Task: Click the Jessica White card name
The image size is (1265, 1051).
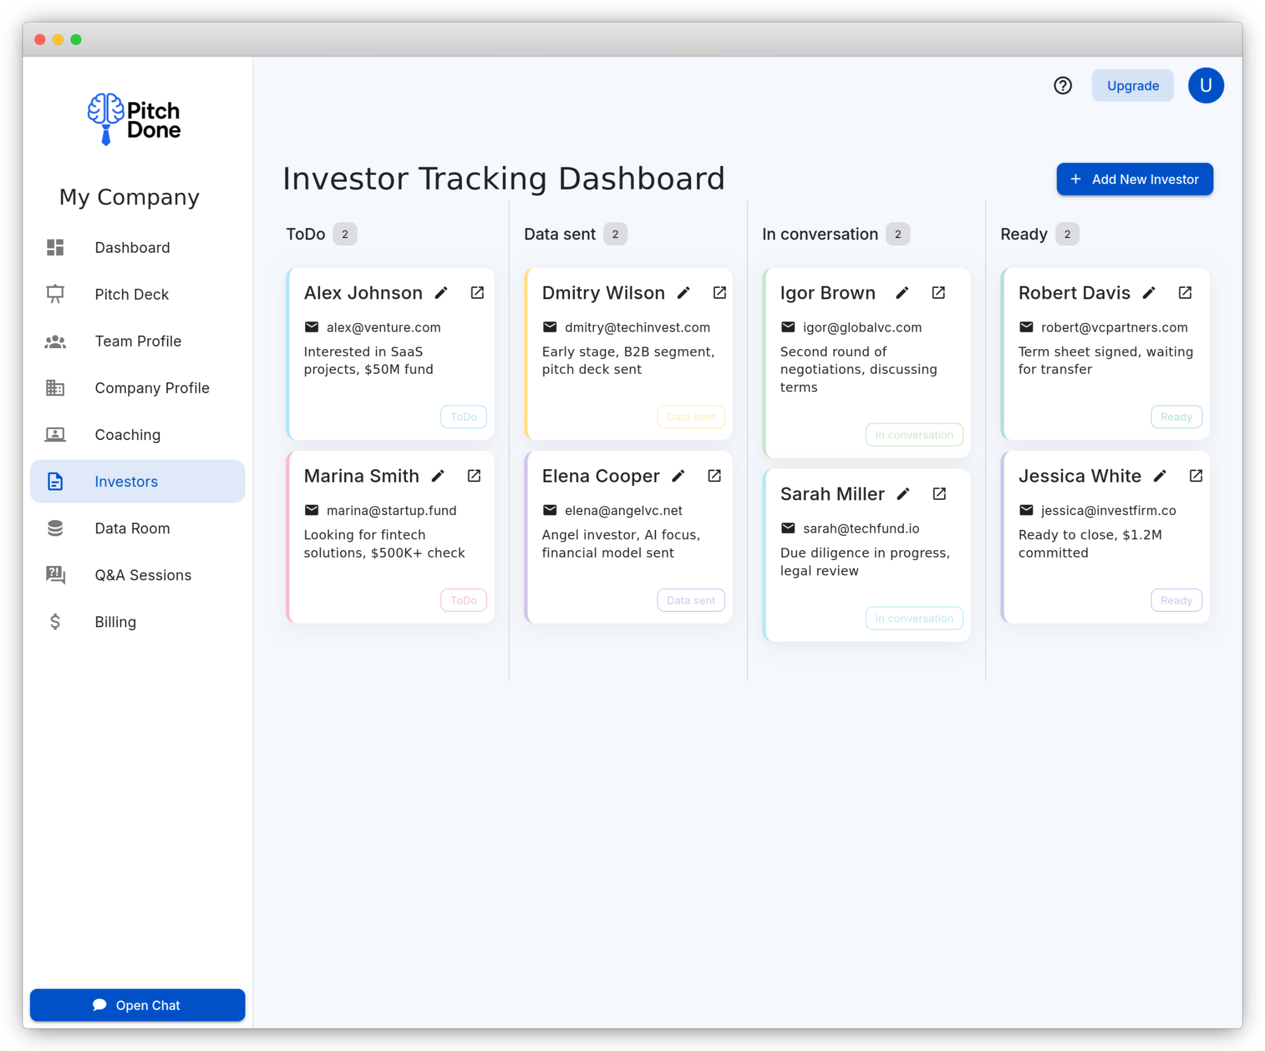Action: point(1080,476)
